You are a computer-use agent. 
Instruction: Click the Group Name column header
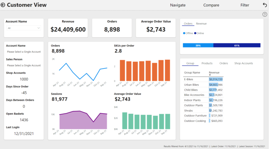click(x=192, y=72)
